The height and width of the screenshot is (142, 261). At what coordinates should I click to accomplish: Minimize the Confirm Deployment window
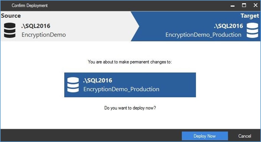point(233,6)
